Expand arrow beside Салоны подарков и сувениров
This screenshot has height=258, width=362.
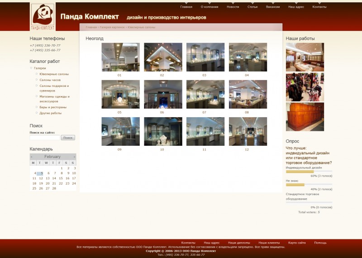[x=37, y=86]
